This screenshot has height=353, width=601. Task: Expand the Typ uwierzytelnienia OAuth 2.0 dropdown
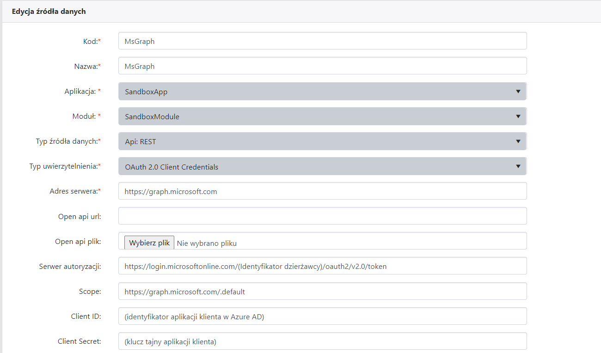tap(322, 166)
